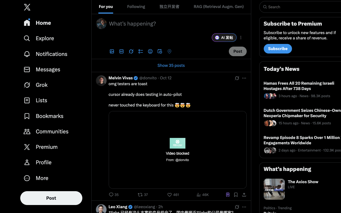The height and width of the screenshot is (213, 341).
Task: Click the @donvito handle in the post header
Action: (148, 78)
